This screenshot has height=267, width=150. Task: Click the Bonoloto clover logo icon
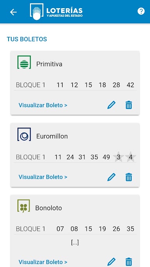[24, 206]
